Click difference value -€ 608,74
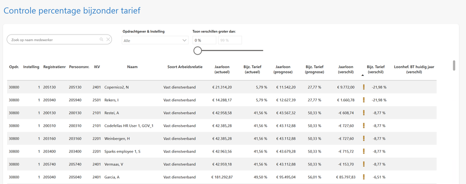The width and height of the screenshot is (466, 184). pos(346,113)
